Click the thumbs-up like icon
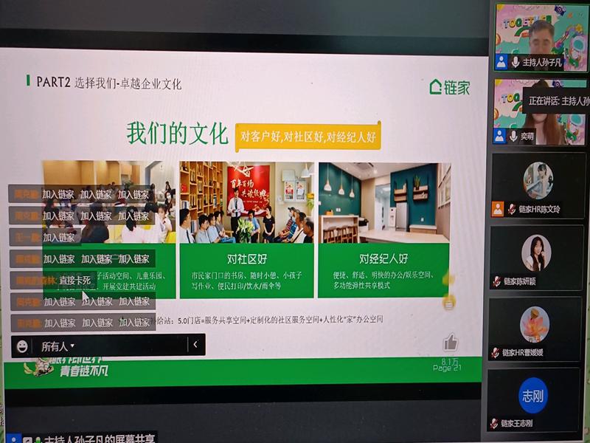Image resolution: width=590 pixels, height=443 pixels. pyautogui.click(x=450, y=342)
